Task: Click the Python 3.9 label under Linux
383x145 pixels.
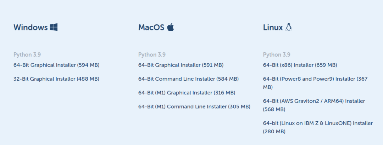Action: (277, 54)
